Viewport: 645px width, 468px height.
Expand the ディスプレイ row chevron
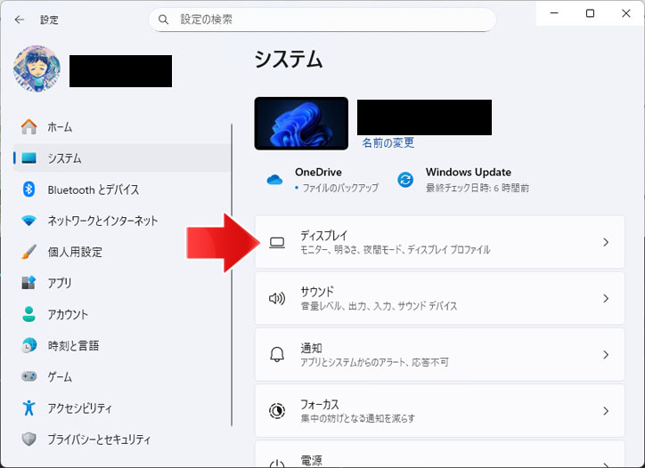tap(606, 242)
